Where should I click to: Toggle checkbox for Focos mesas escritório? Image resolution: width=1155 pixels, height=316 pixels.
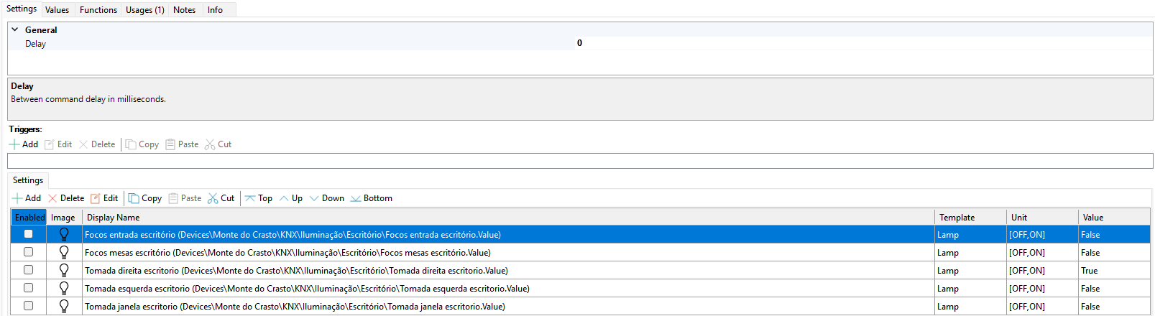point(29,252)
